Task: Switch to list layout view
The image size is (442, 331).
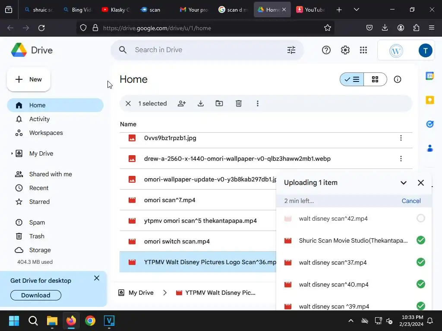Action: pyautogui.click(x=352, y=79)
